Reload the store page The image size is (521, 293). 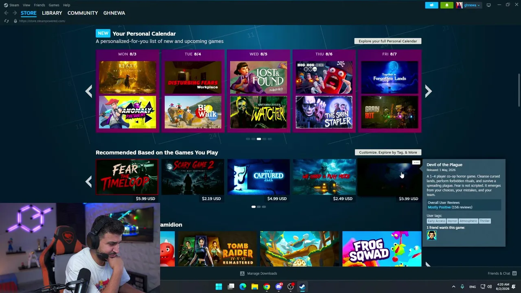coord(6,21)
